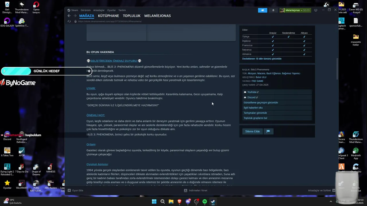367x206 pixels.
Task: Launch ARC Raiders desktop shortcut
Action: click(x=51, y=185)
